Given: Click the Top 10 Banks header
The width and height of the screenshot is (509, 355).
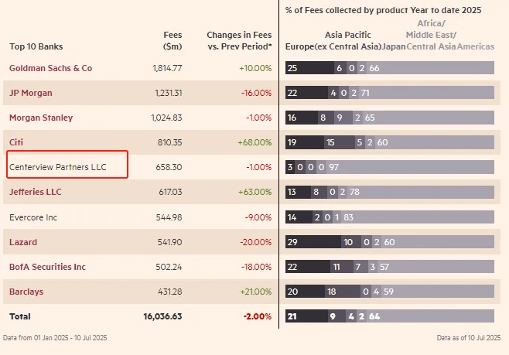Looking at the screenshot, I should coord(36,46).
